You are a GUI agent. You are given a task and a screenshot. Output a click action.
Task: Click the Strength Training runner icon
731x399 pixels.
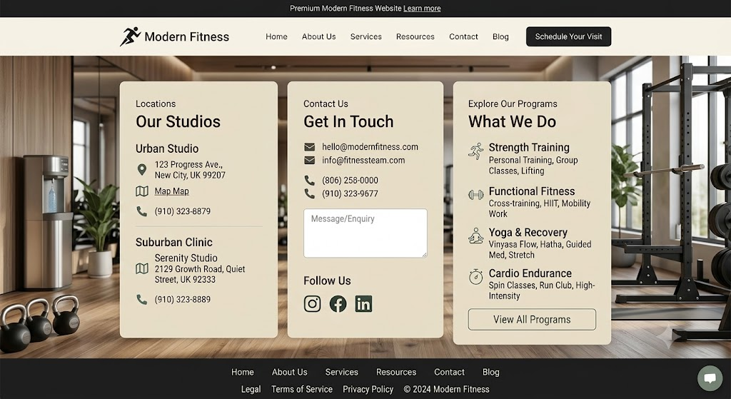click(x=475, y=151)
